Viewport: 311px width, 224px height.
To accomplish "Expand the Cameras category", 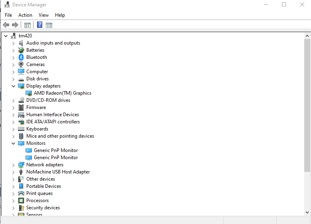I will pyautogui.click(x=13, y=65).
